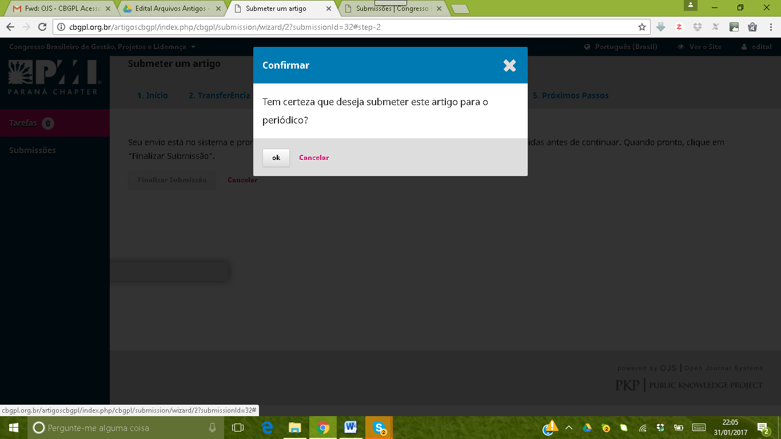Viewport: 781px width, 439px height.
Task: Open the clock showing 22:05
Action: pyautogui.click(x=730, y=428)
